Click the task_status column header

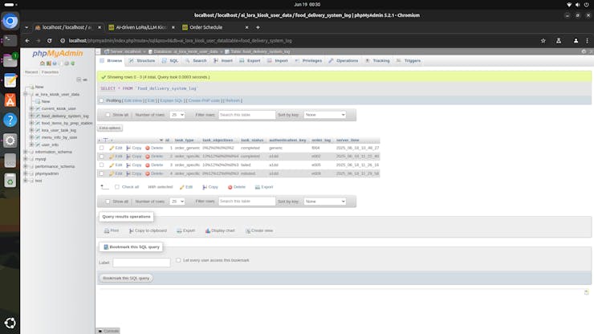pos(252,140)
